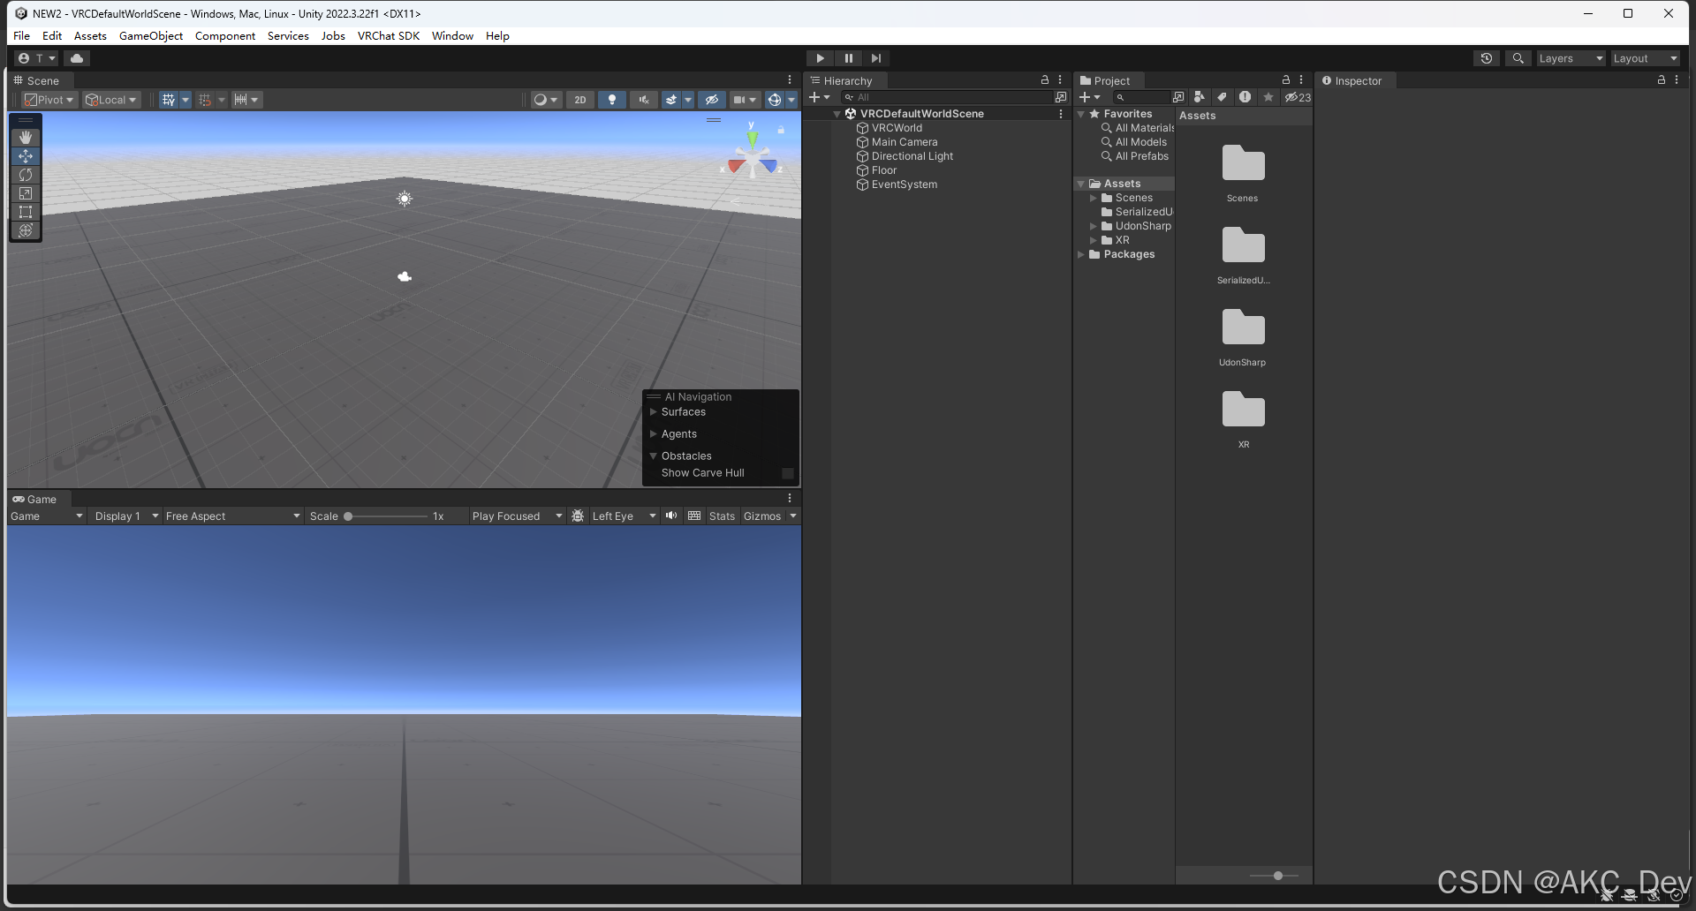Toggle 2D view mode

580,100
